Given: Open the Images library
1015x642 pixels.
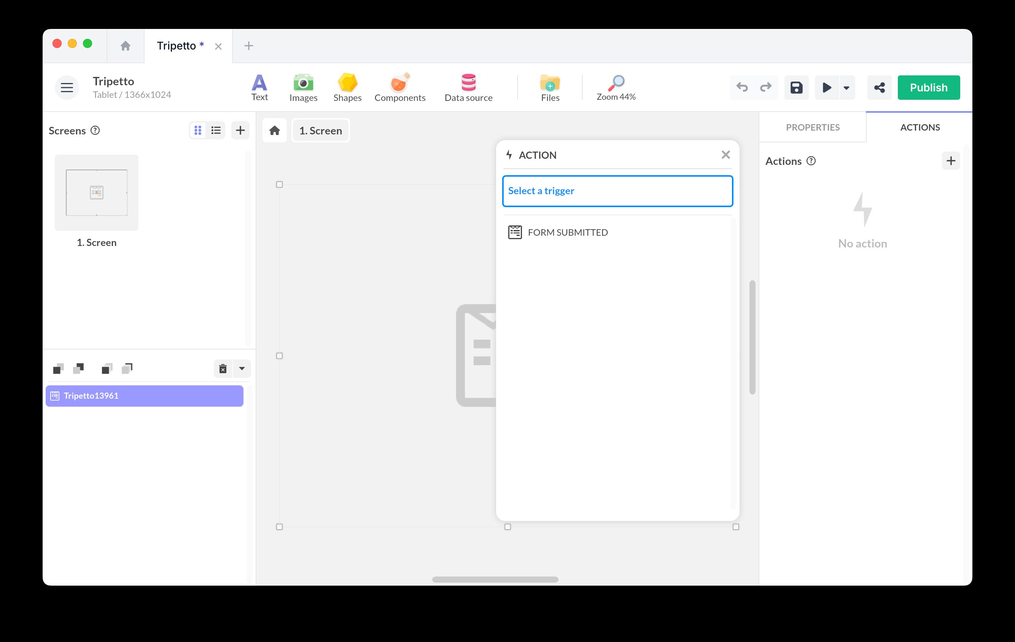Looking at the screenshot, I should [303, 87].
